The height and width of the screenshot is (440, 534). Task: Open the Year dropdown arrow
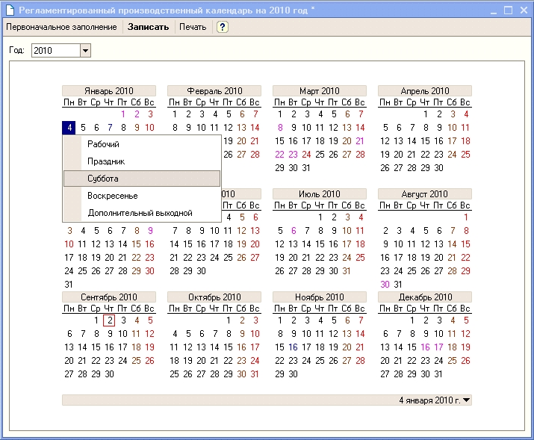point(84,50)
